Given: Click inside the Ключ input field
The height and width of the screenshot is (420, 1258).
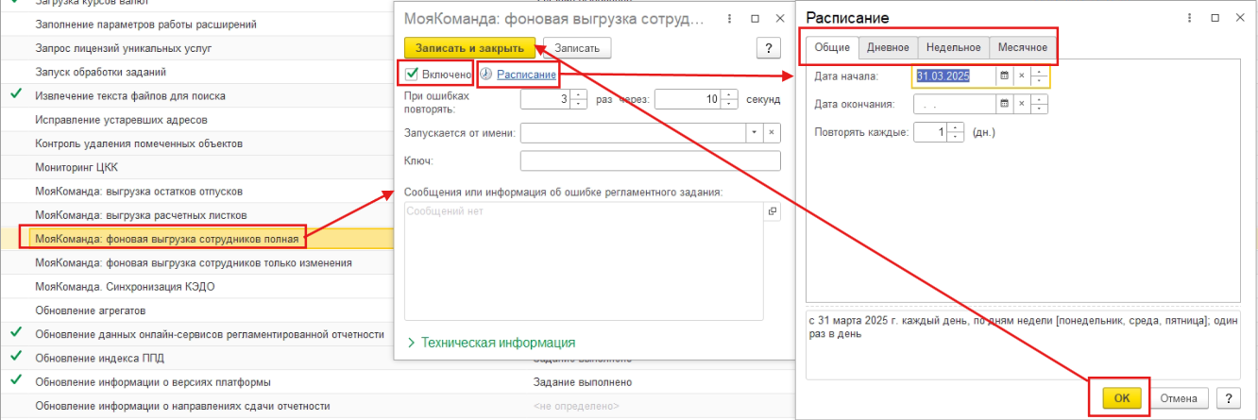Looking at the screenshot, I should [650, 161].
